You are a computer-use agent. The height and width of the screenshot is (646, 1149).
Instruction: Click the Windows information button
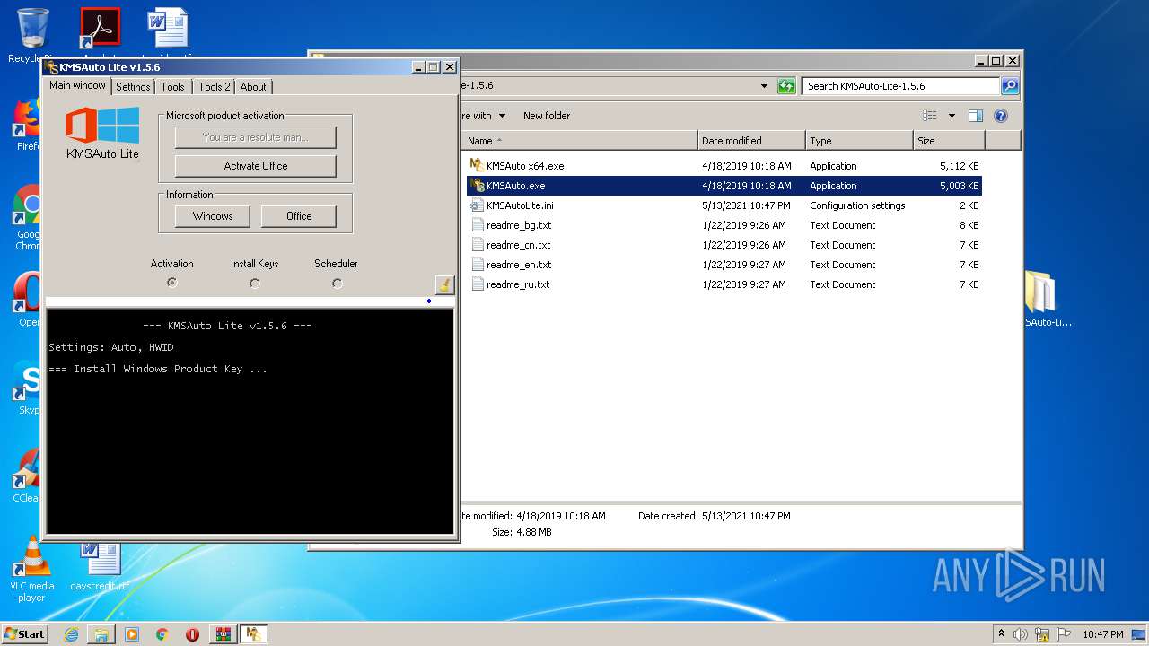coord(213,216)
